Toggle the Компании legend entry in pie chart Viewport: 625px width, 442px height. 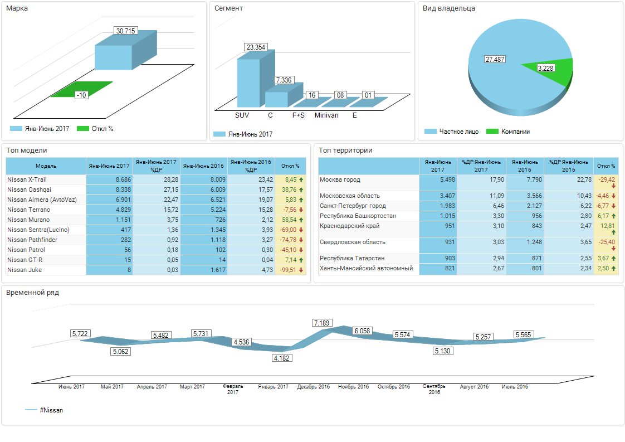(508, 132)
